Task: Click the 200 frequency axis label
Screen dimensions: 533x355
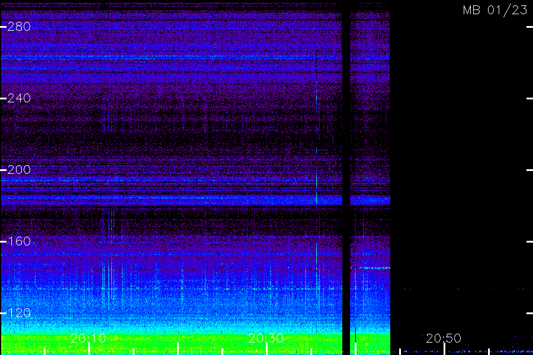Action: [19, 170]
